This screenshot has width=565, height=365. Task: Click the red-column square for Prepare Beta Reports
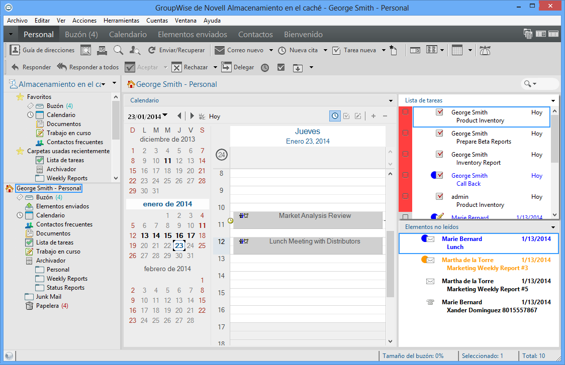click(x=405, y=133)
